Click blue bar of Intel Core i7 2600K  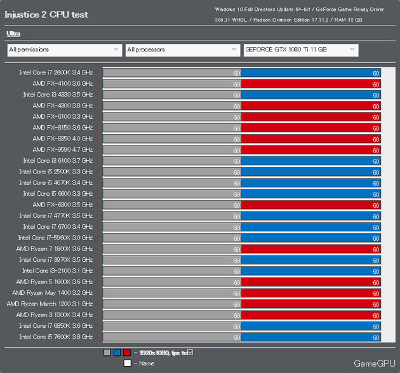tap(311, 73)
